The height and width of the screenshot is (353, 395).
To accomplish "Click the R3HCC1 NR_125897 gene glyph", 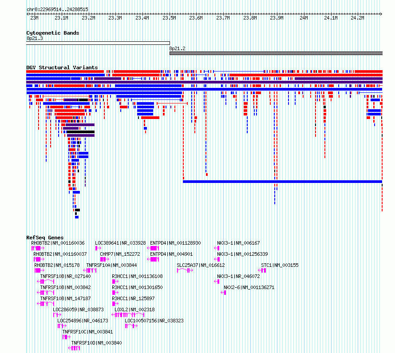I will point(115,304).
